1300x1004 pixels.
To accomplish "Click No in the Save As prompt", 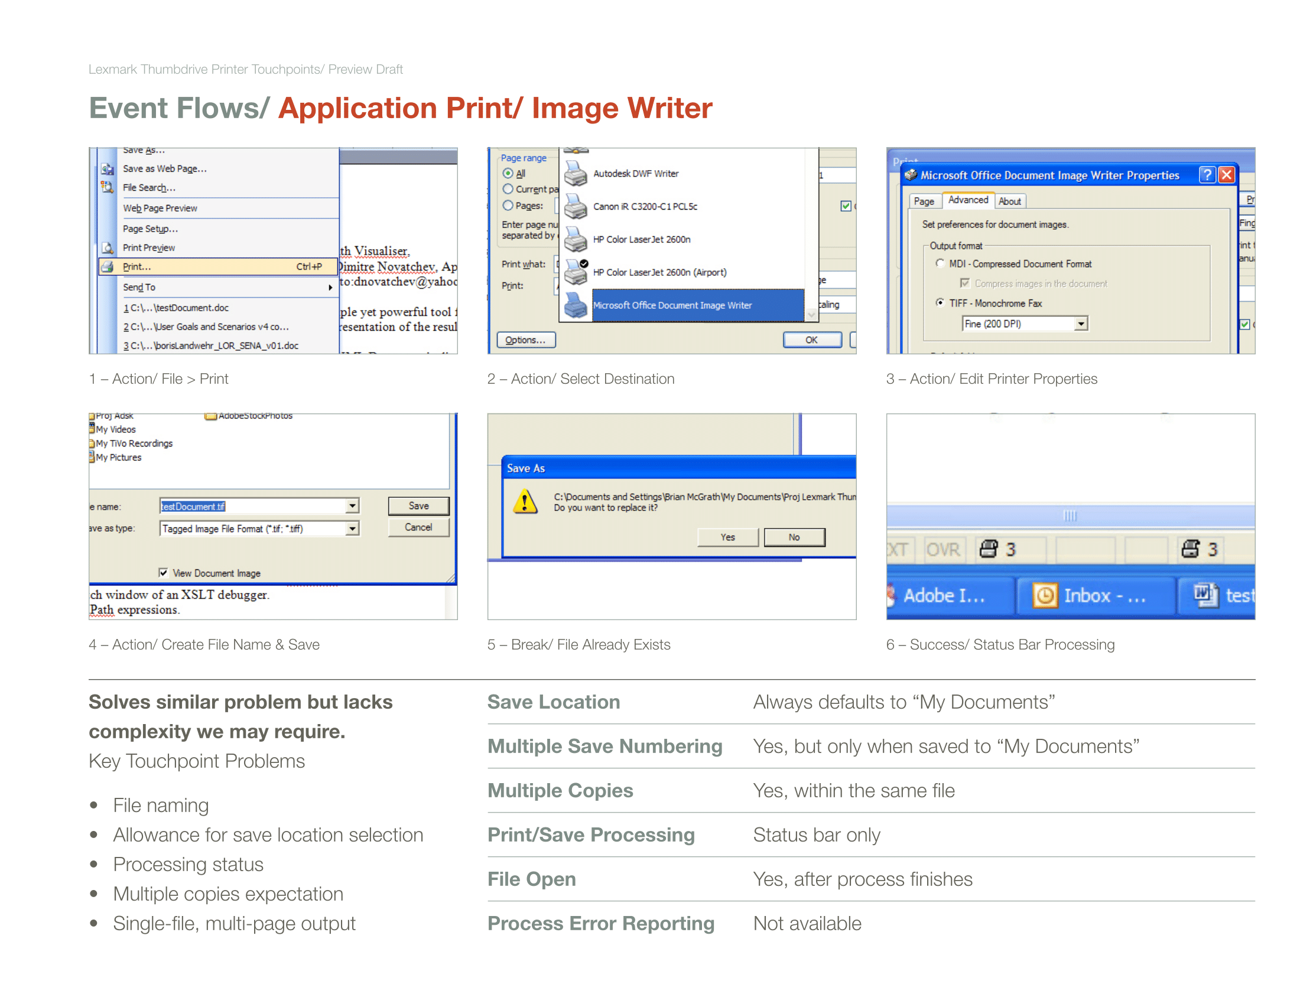I will 795,537.
